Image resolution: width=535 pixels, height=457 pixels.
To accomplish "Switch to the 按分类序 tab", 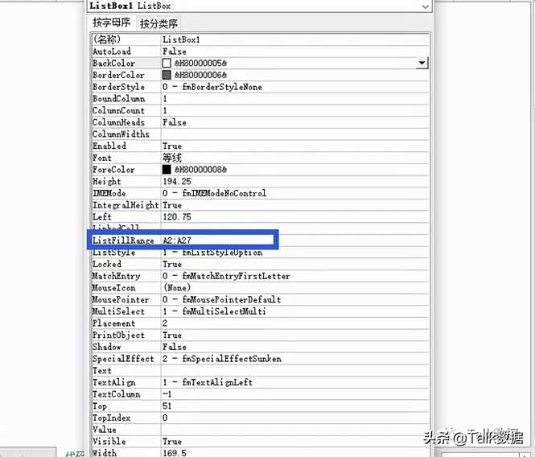I will click(x=159, y=23).
